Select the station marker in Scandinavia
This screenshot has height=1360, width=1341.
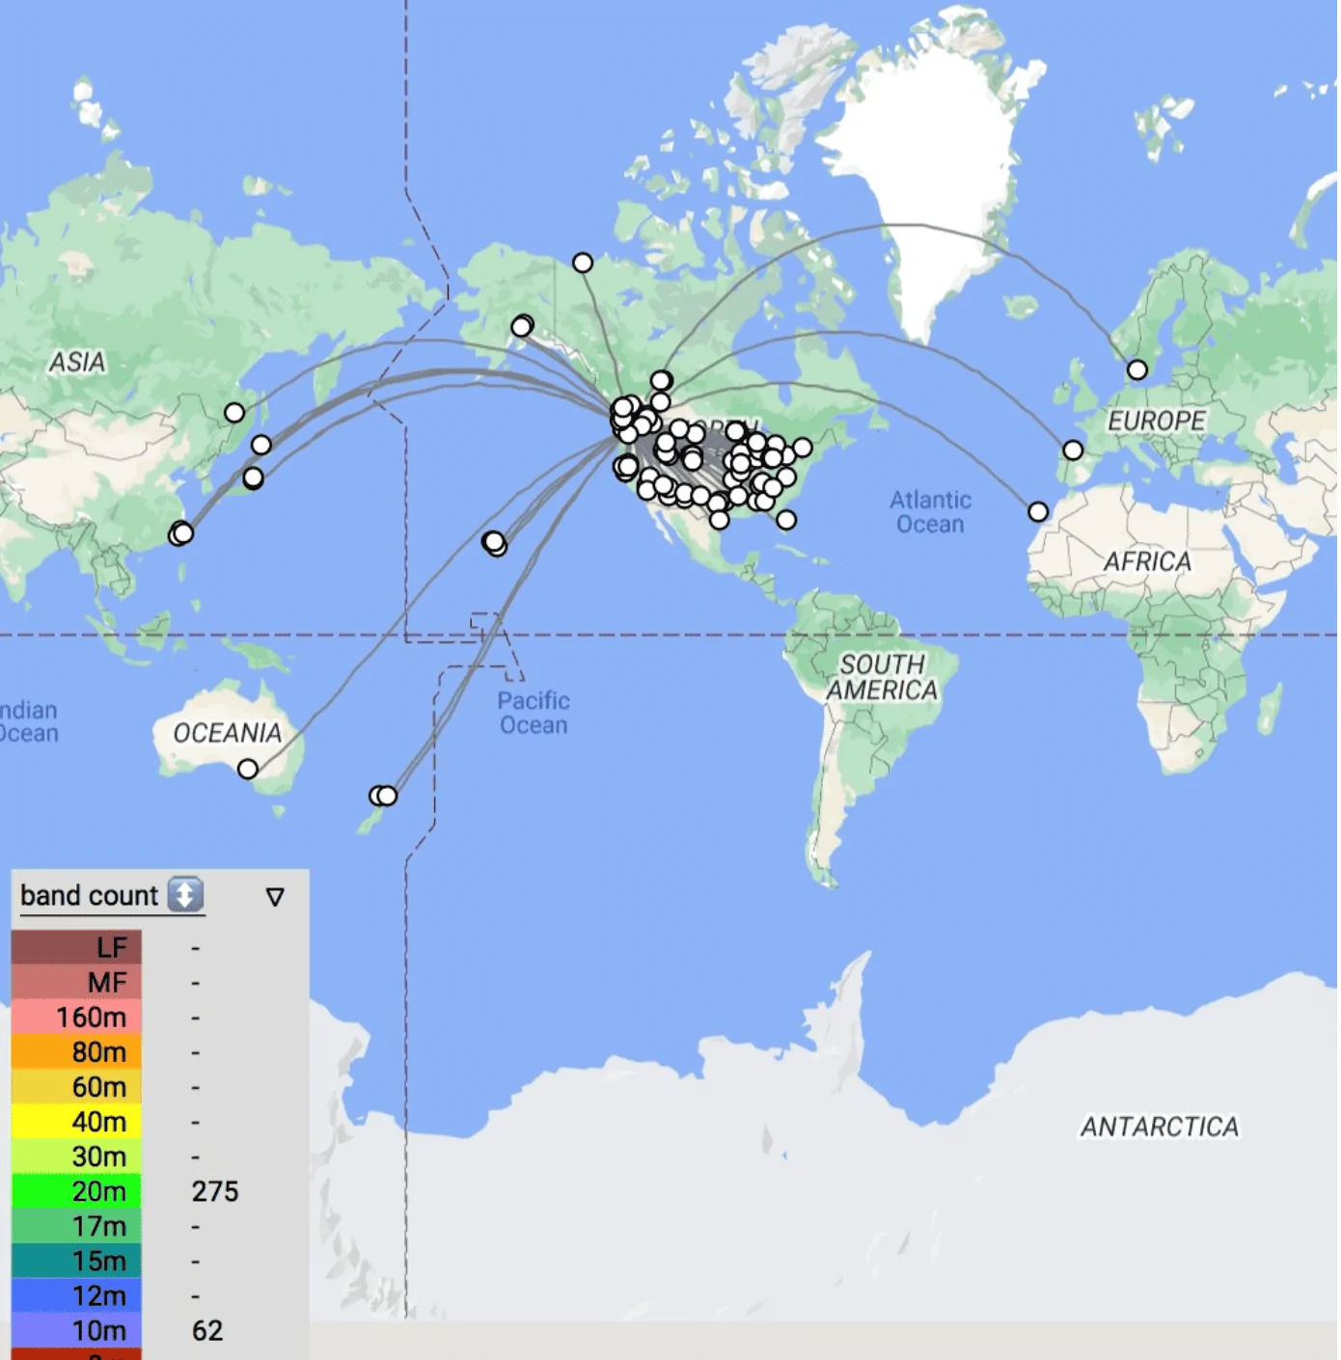click(1137, 369)
